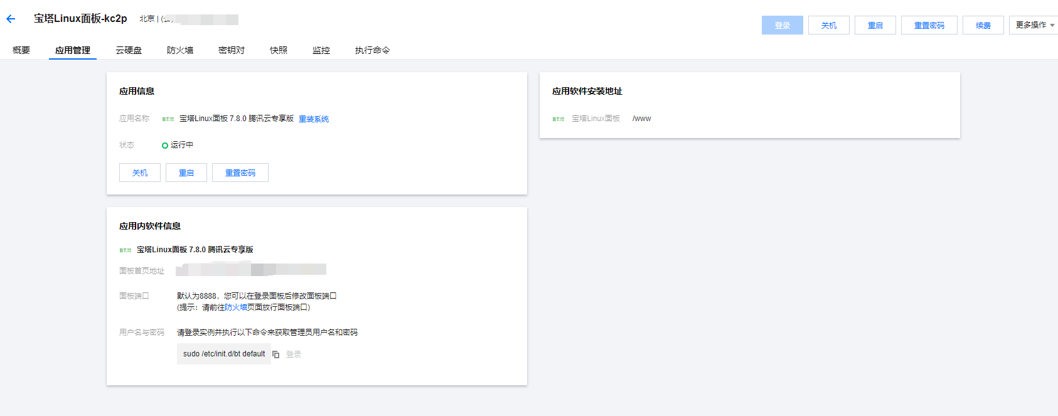This screenshot has height=416, width=1058.
Task: Click 重启 button in 应用信息 card
Action: [x=186, y=173]
